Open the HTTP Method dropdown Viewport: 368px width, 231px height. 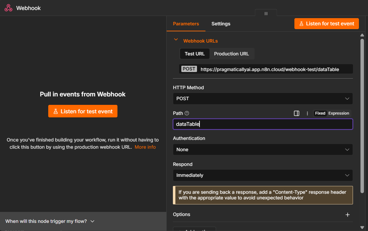pyautogui.click(x=263, y=99)
